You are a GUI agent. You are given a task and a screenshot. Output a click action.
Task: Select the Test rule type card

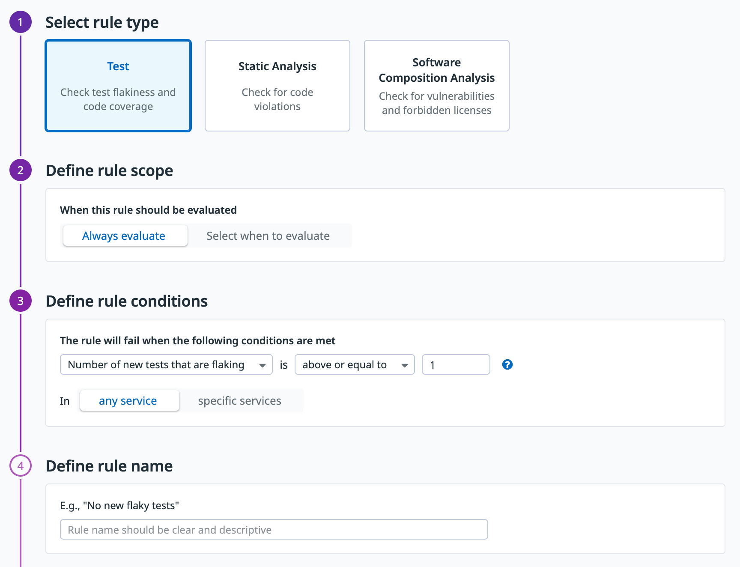click(118, 86)
